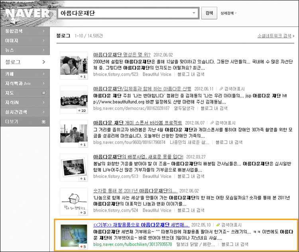Open 김제동과 함께 하는 아름다운 산행 result
Image resolution: width=299 pixels, height=252 pixels.
(142, 89)
